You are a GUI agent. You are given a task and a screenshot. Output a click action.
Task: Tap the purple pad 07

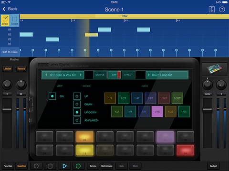click(166, 137)
